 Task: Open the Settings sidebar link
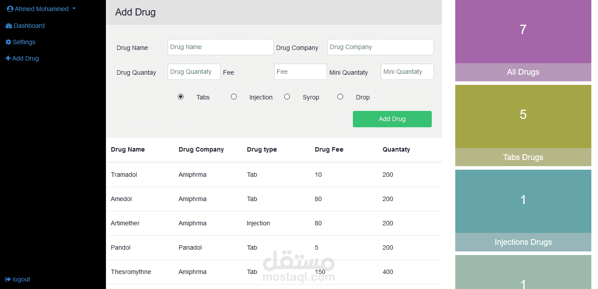point(20,42)
